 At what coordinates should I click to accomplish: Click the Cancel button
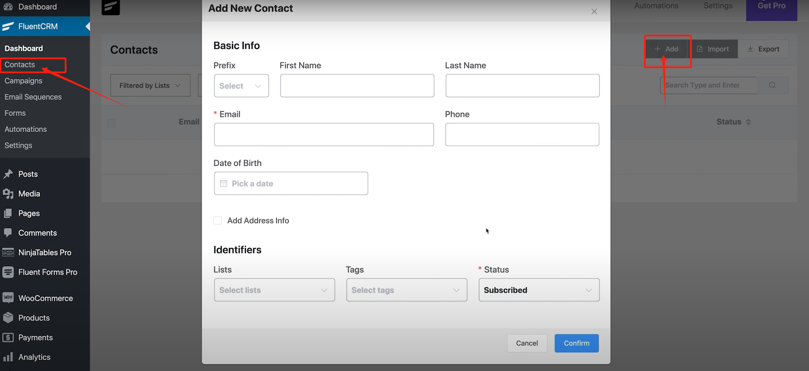tap(527, 343)
